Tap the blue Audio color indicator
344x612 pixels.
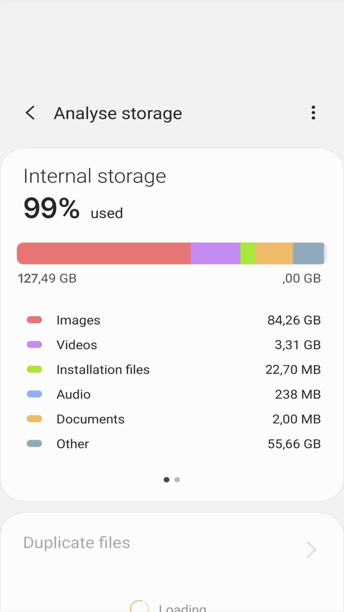click(34, 394)
